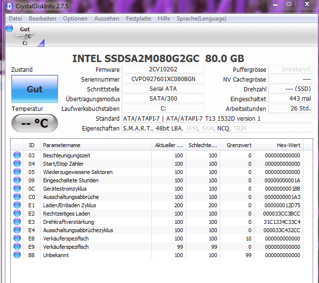Click the Eingeschaltet field 443 mal
Image resolution: width=319 pixels, height=283 pixels.
(x=290, y=99)
